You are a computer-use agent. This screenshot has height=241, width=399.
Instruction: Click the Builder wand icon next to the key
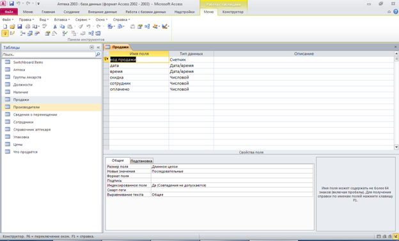coord(12,33)
